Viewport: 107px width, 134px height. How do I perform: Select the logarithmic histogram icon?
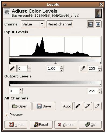pyautogui.click(x=98, y=24)
